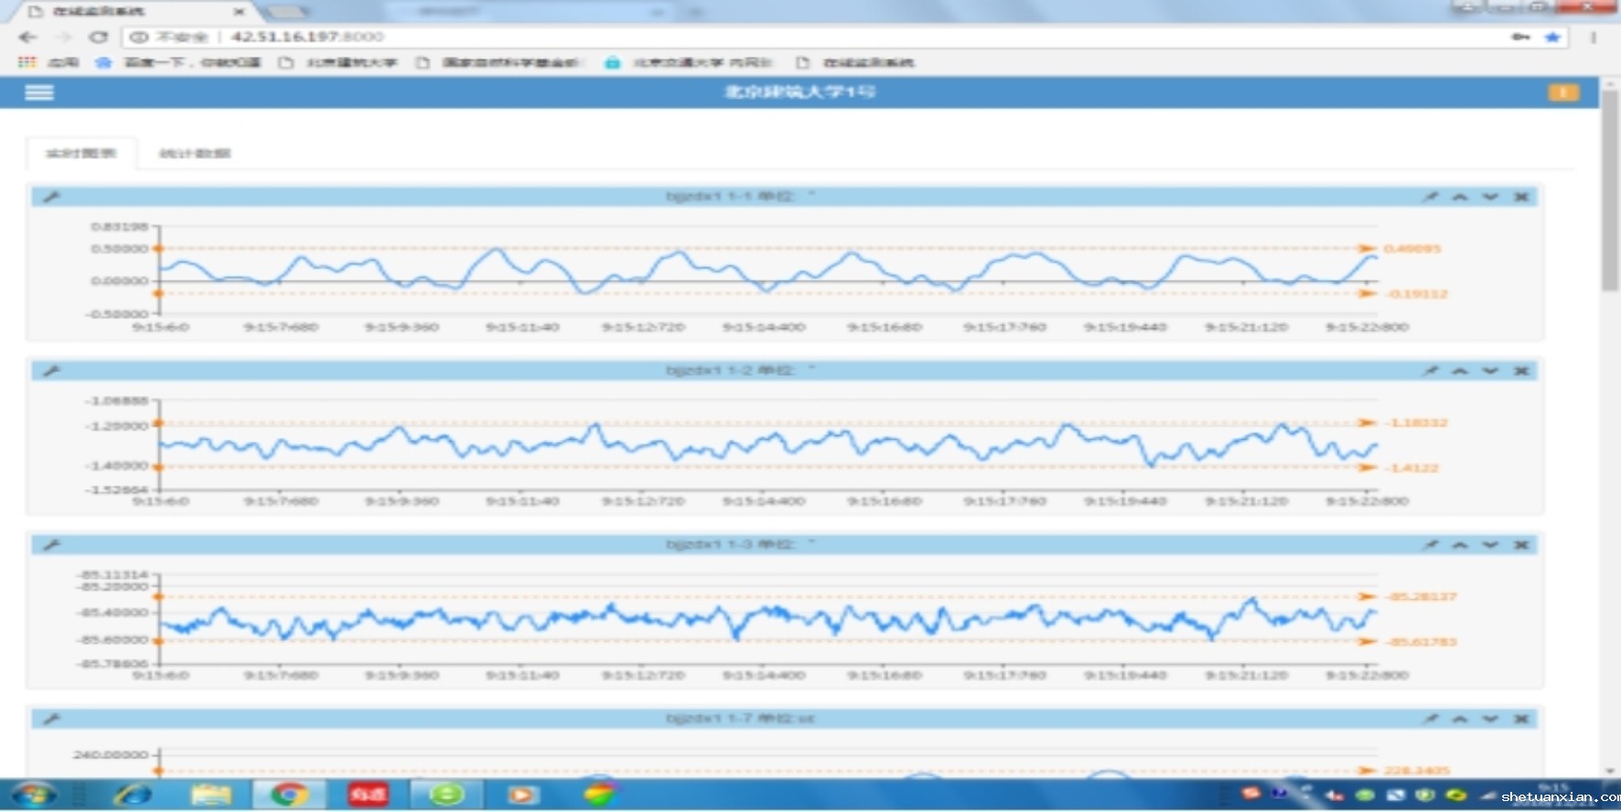Viewport: 1621px width, 812px height.
Task: Close the bjjzdx1 1-7 chart panel
Action: (x=1520, y=719)
